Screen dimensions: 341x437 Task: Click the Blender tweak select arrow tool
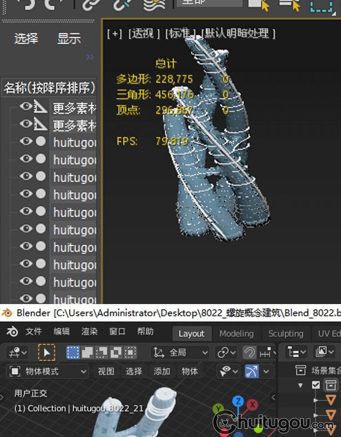[46, 352]
